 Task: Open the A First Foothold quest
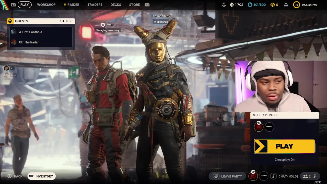41,32
